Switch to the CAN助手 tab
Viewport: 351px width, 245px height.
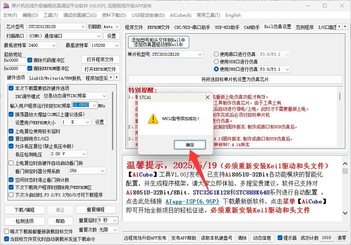click(x=252, y=27)
